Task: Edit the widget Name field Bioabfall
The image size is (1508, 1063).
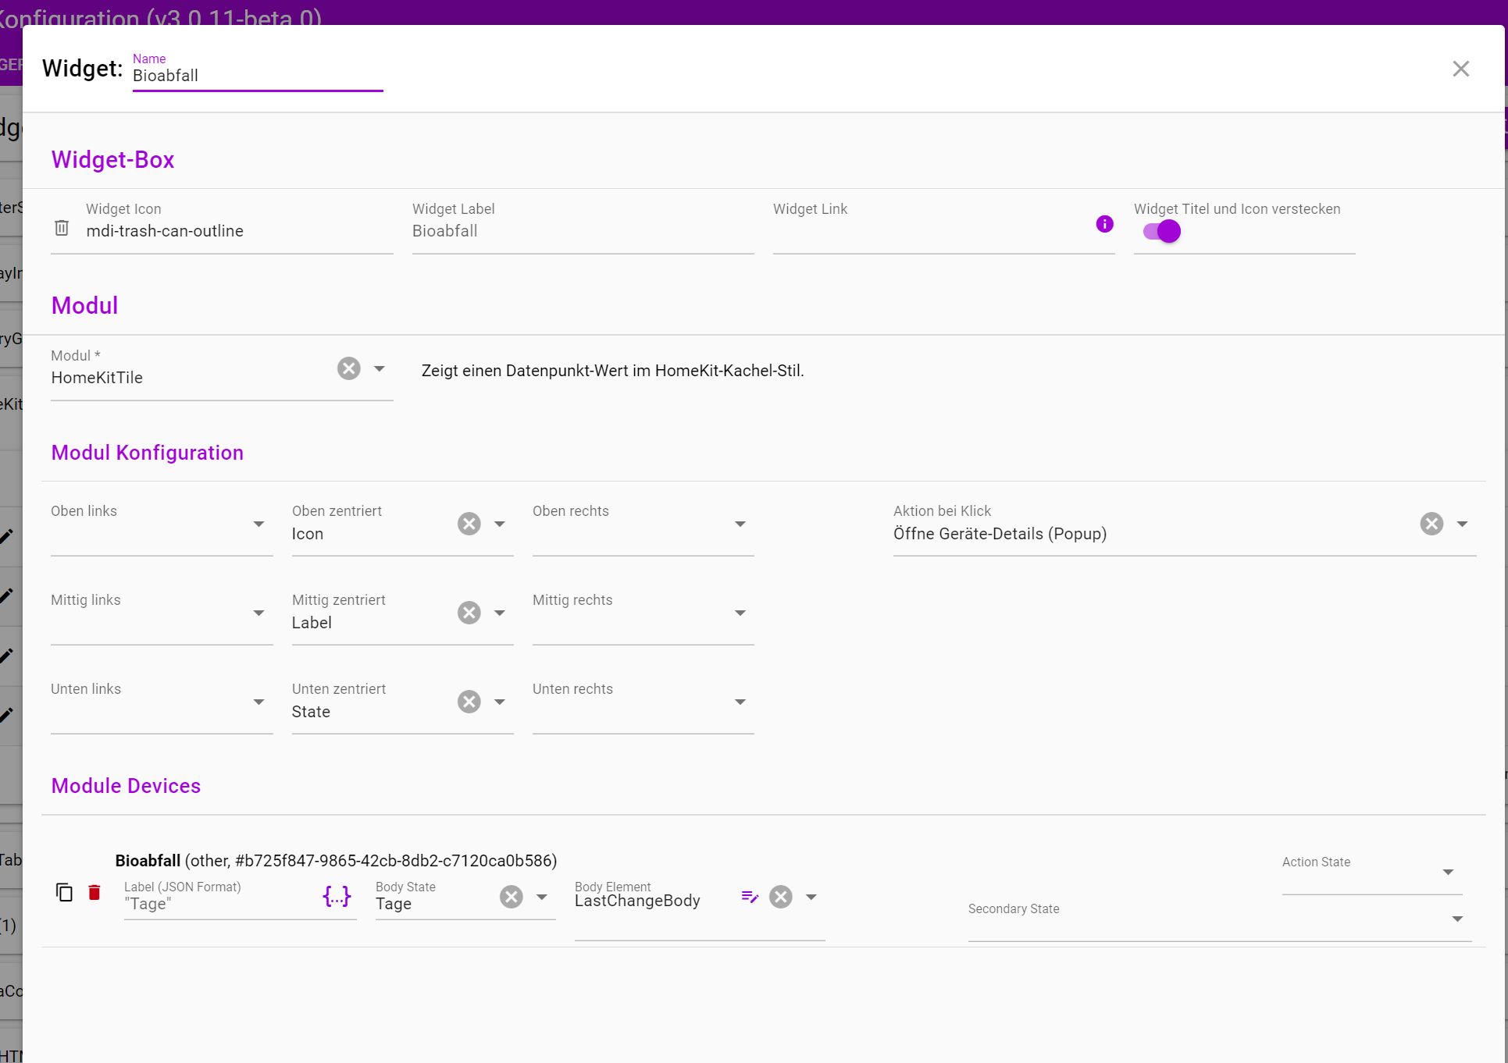Action: (x=258, y=76)
